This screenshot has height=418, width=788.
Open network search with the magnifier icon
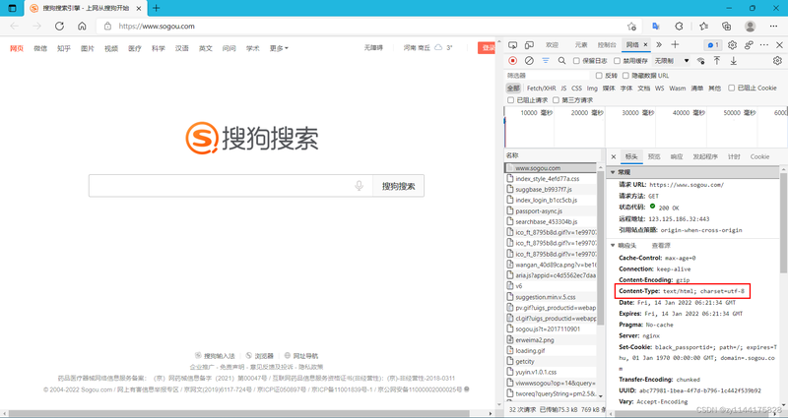(561, 61)
